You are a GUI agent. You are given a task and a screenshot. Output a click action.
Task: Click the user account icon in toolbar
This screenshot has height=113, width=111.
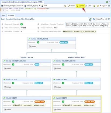[42, 6]
